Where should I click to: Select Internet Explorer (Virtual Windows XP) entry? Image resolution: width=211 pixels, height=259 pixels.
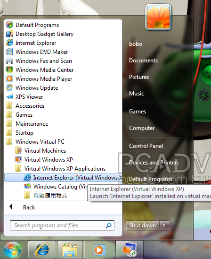click(64, 178)
